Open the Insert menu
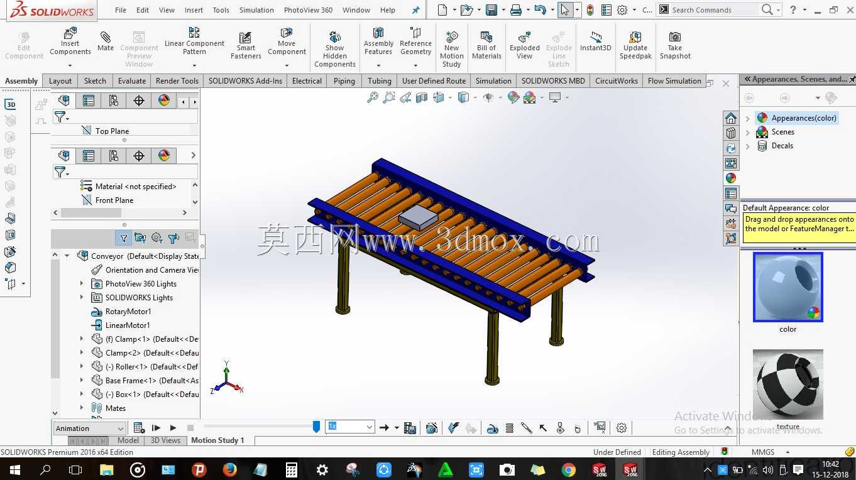This screenshot has height=480, width=856. pyautogui.click(x=194, y=10)
